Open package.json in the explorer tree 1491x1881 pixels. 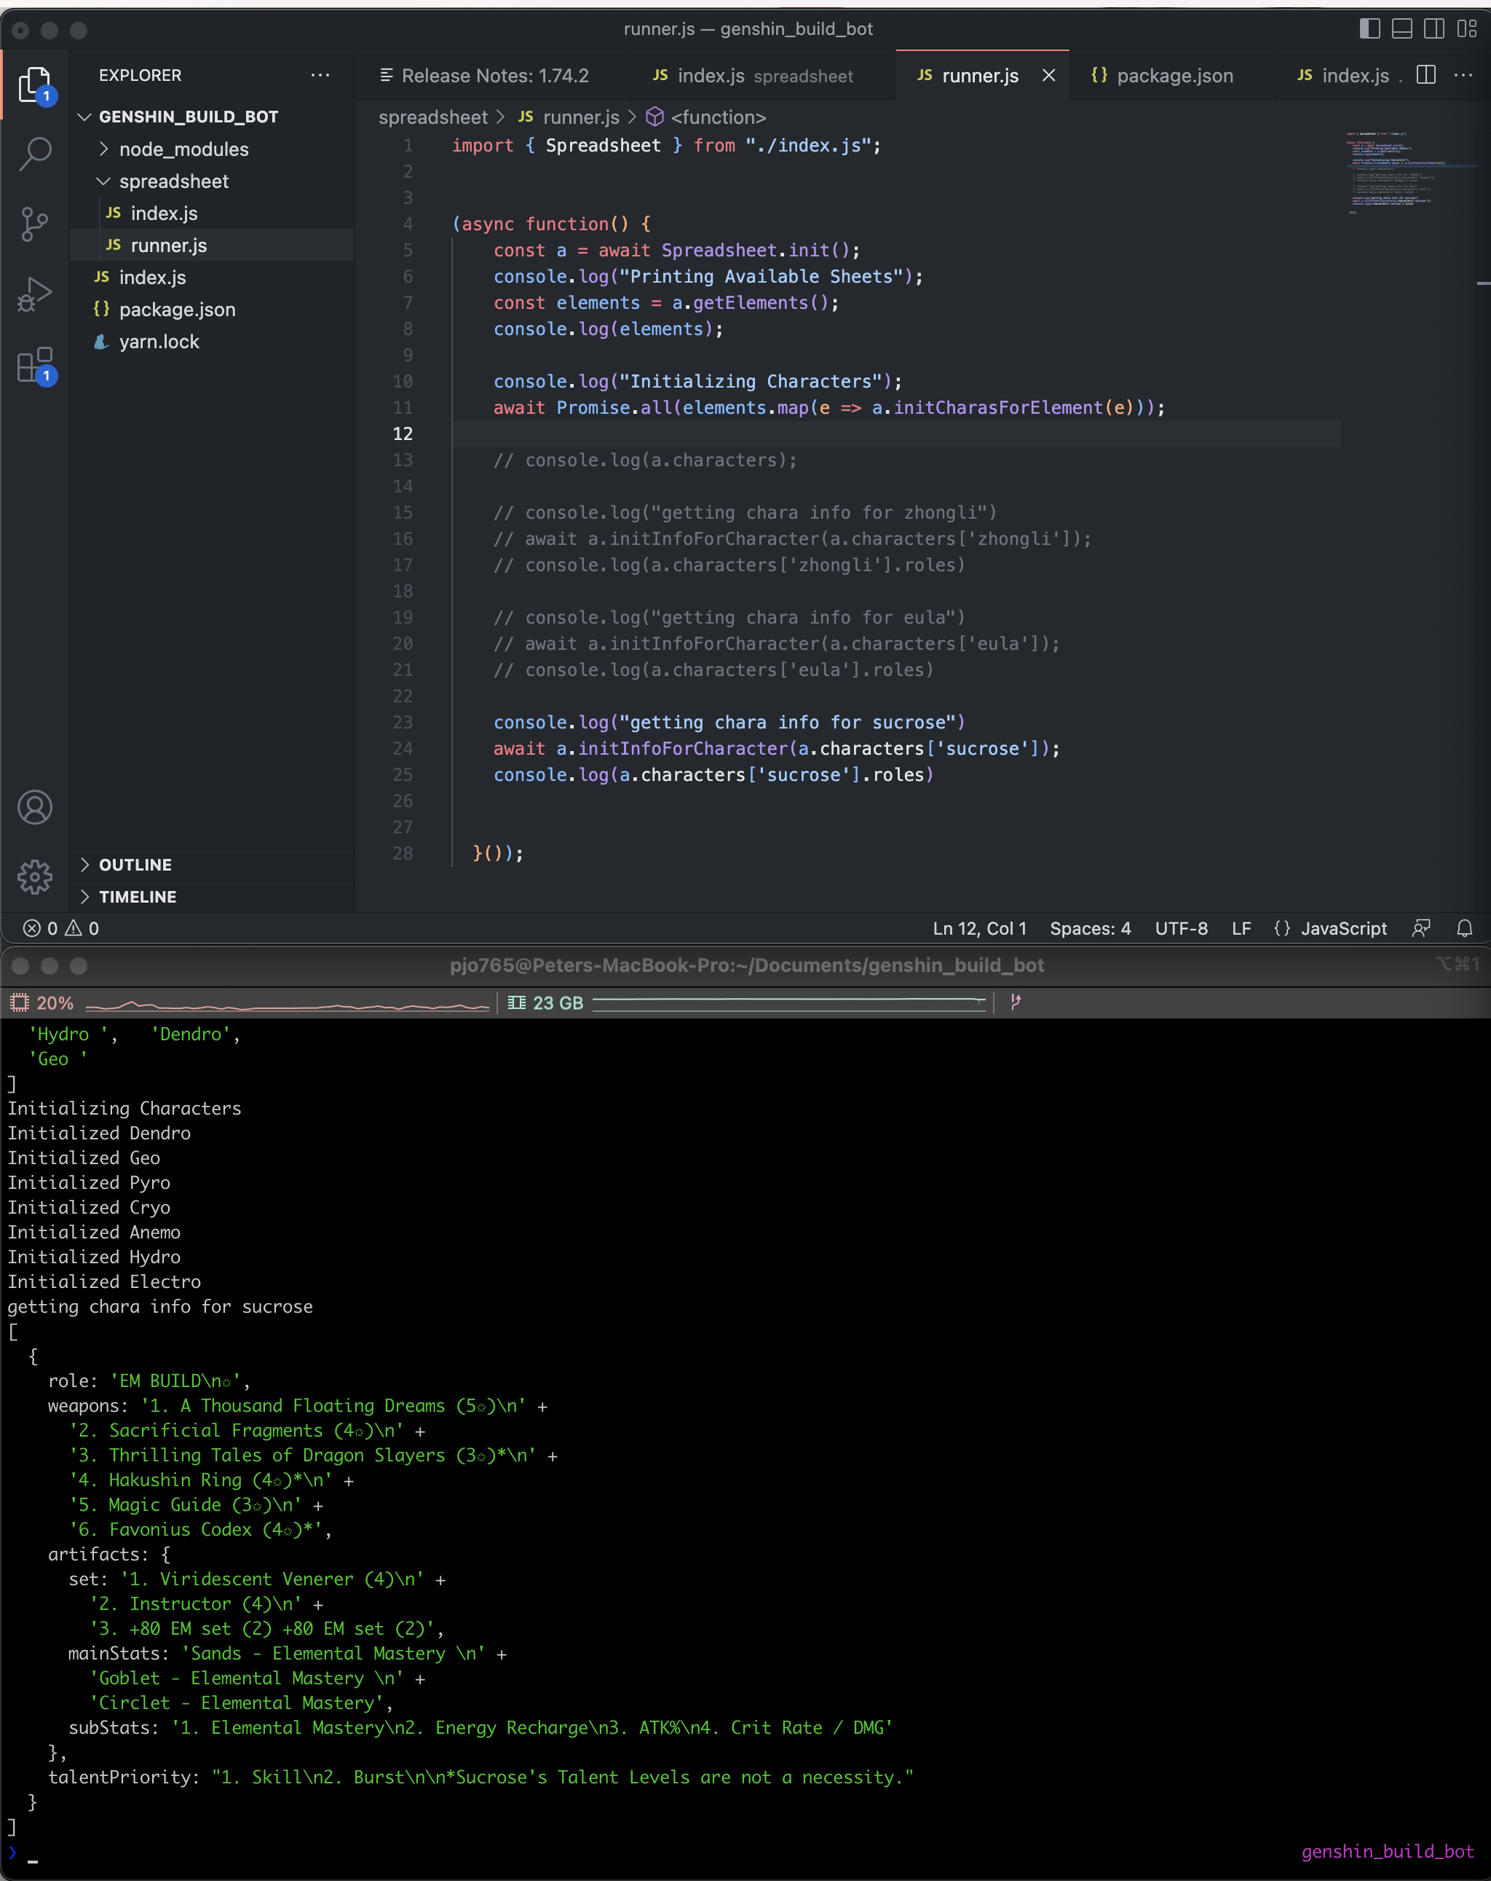pyautogui.click(x=177, y=309)
